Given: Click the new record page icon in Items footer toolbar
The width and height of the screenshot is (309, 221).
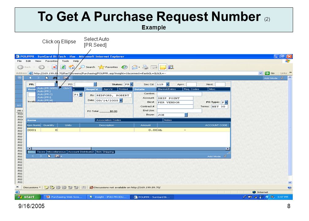Looking at the screenshot, I should (x=49, y=156).
